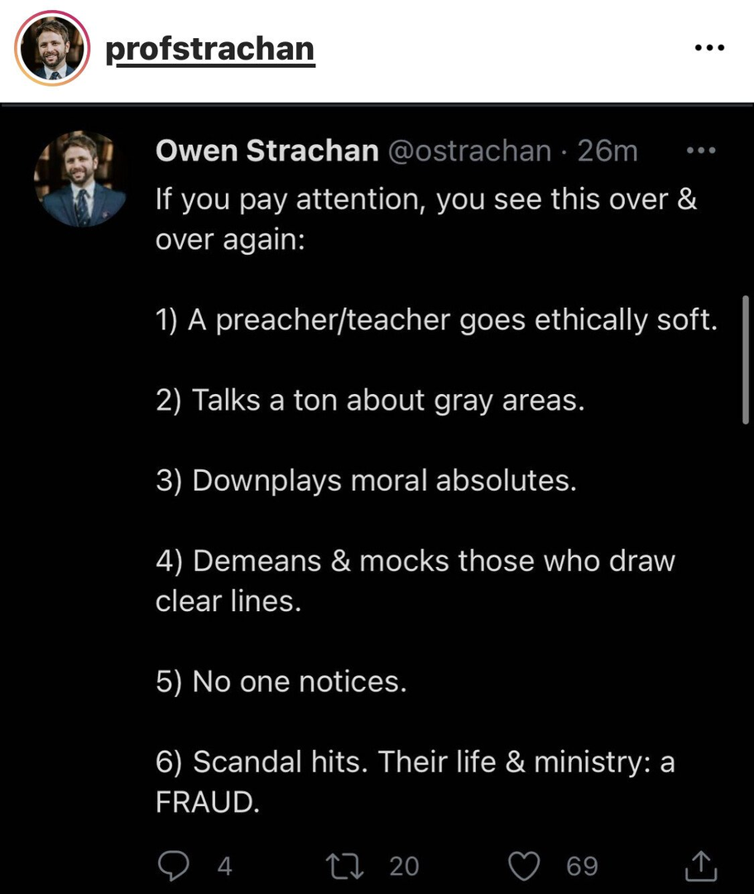
Task: Open the Owen Strachan display name
Action: (267, 151)
